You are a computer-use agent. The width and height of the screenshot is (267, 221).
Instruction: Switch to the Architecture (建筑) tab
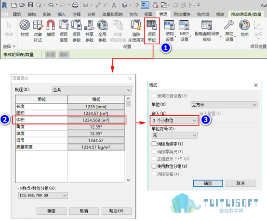coord(17,14)
